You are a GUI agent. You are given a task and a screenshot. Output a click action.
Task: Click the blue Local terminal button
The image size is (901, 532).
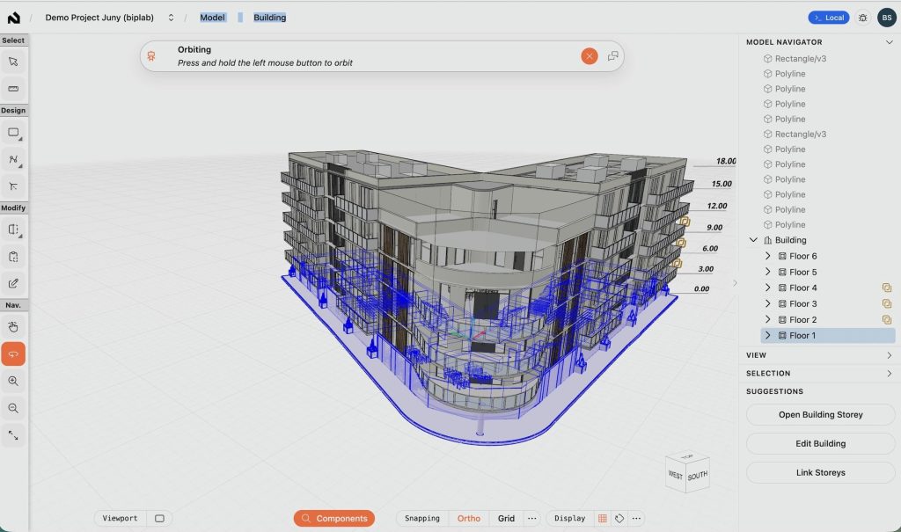point(829,18)
